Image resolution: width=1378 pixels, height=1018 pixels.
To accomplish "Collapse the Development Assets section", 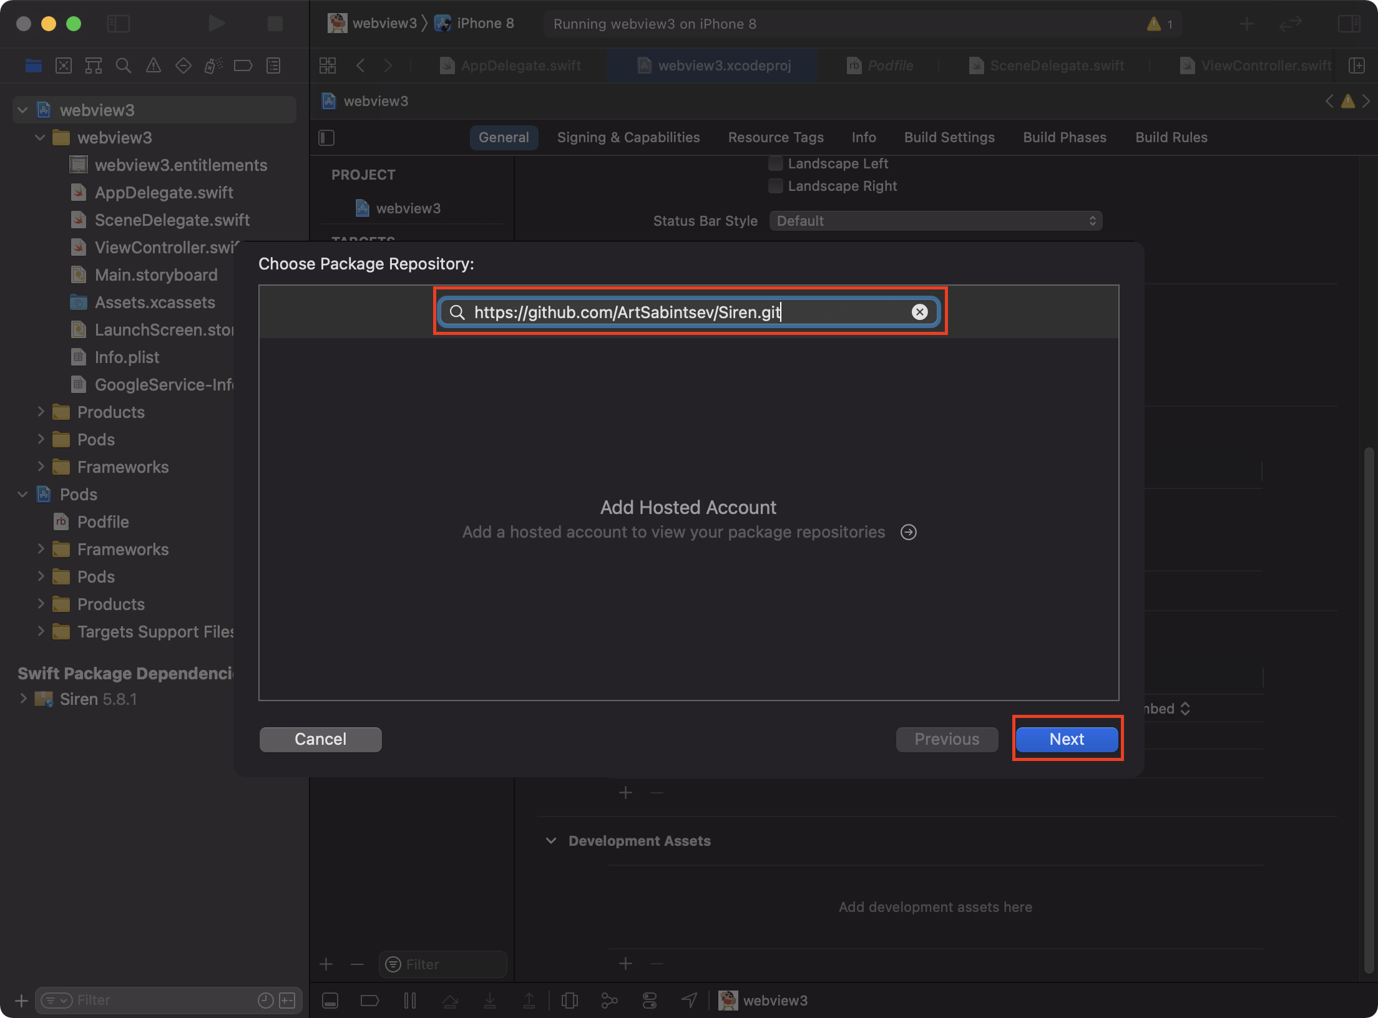I will click(x=550, y=841).
